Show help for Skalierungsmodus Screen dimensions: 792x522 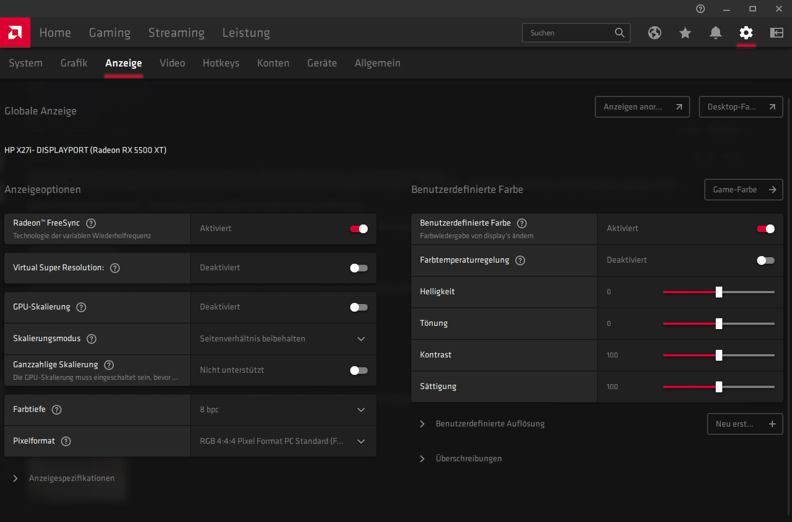pos(92,338)
